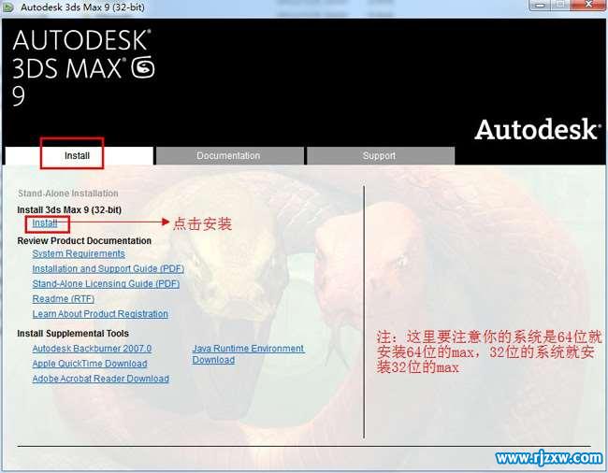Close the installer window
The width and height of the screenshot is (608, 473).
point(588,5)
